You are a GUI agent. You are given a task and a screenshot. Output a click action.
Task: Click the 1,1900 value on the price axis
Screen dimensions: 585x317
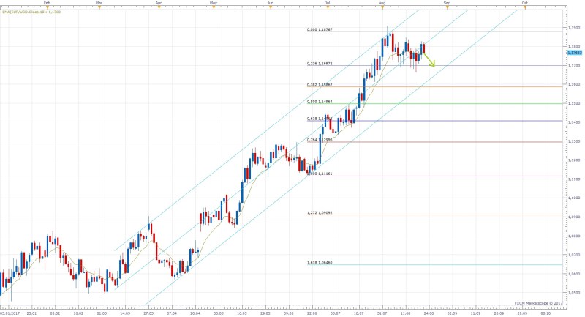[x=574, y=29]
